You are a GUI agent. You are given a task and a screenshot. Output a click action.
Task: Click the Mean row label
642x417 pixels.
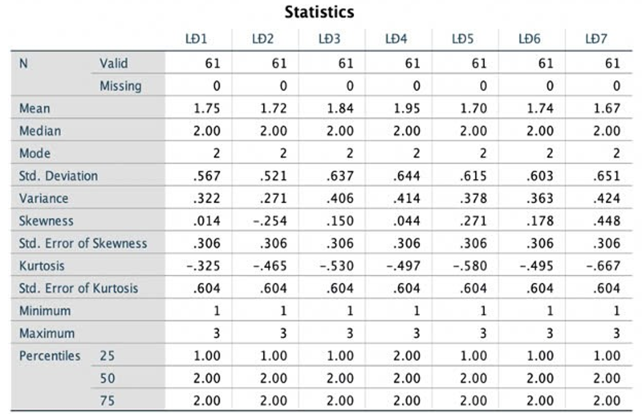[35, 108]
